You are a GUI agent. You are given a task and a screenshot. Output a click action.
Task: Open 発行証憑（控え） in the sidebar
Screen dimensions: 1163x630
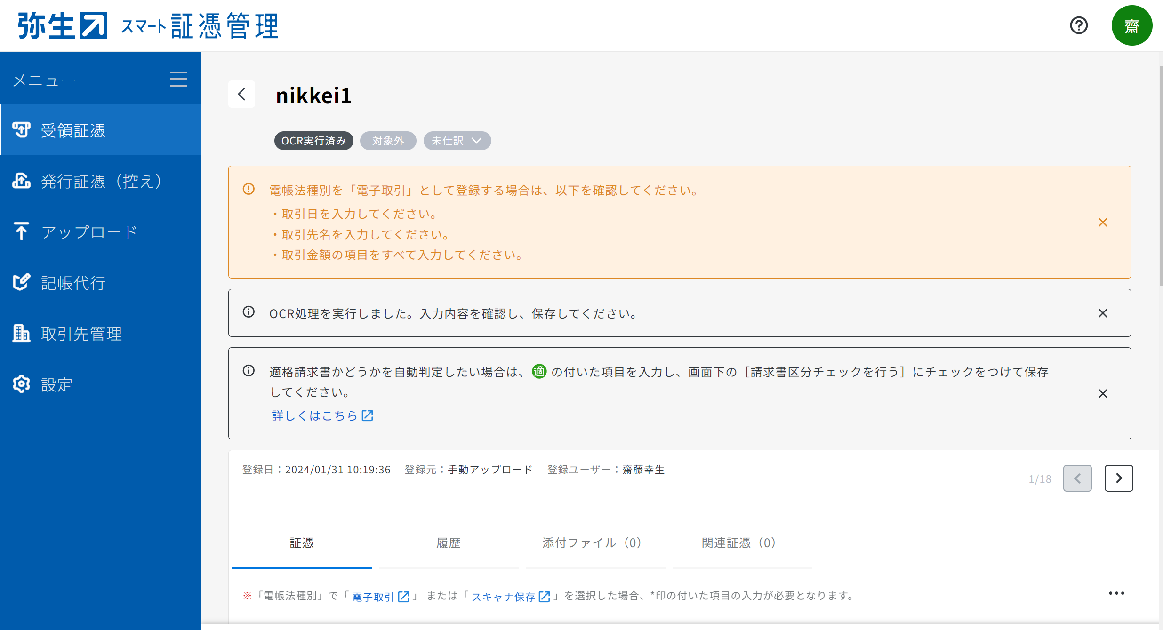pos(100,181)
